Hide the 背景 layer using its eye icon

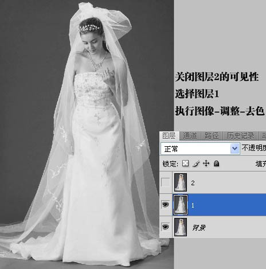click(x=165, y=227)
